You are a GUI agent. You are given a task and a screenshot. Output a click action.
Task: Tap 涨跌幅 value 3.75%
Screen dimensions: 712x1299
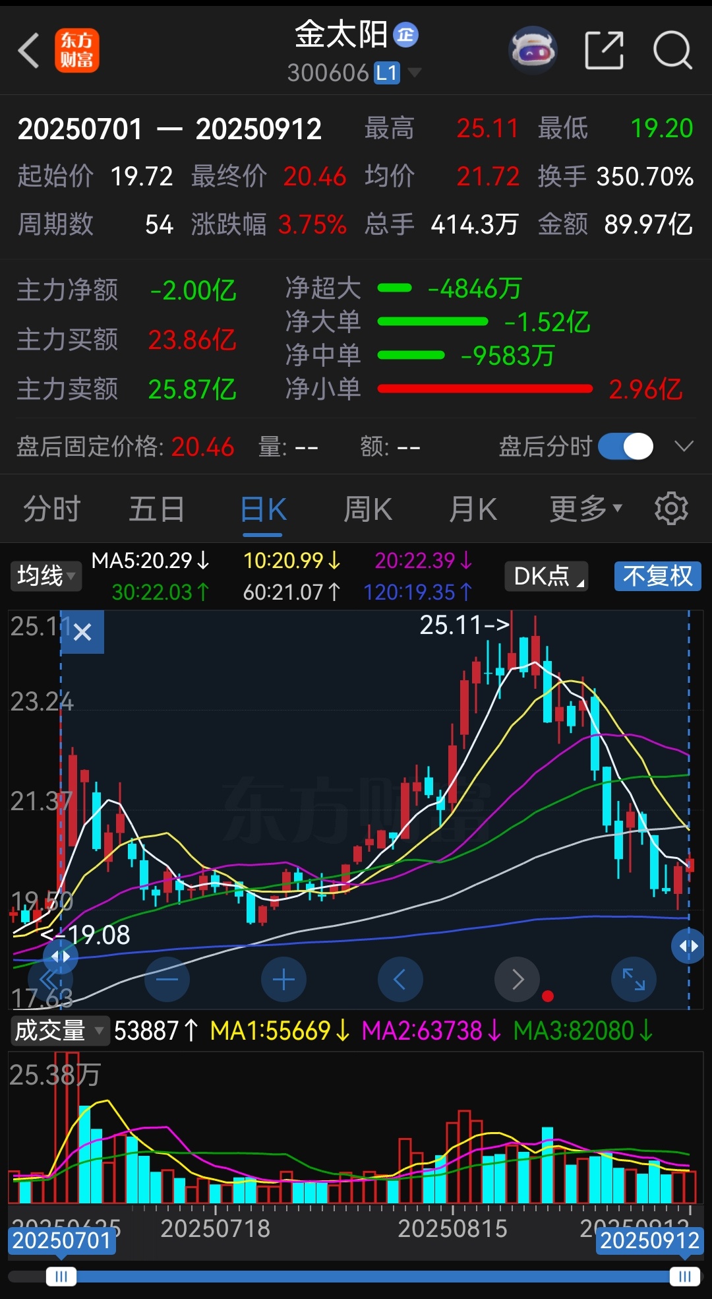312,225
